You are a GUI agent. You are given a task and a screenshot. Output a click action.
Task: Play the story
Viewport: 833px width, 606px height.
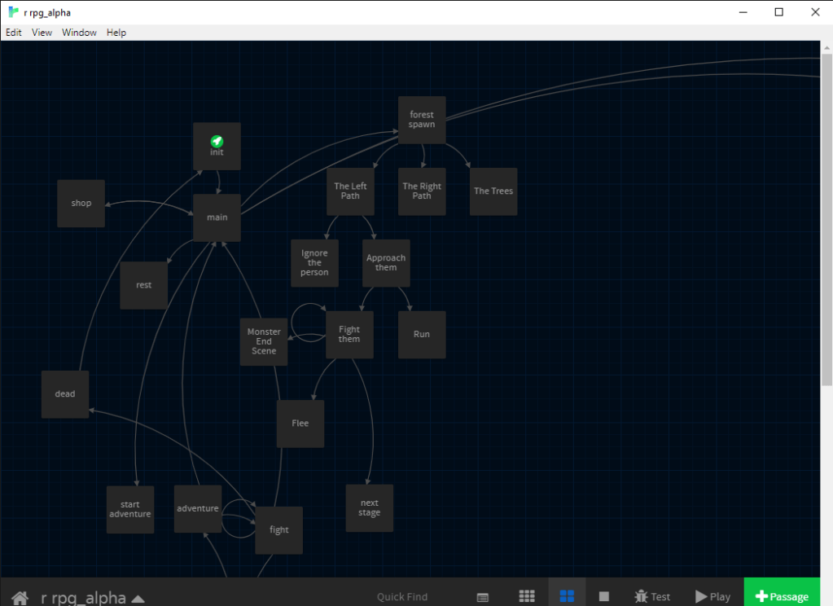[712, 596]
